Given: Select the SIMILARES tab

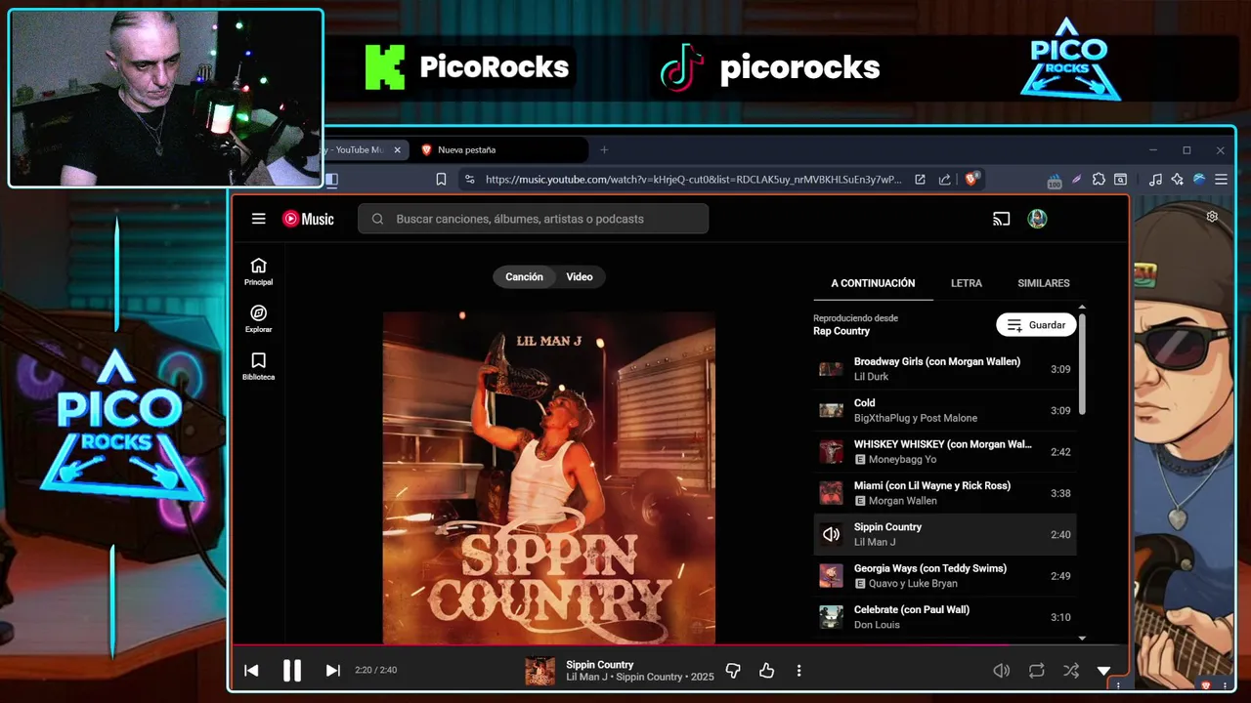Looking at the screenshot, I should [x=1044, y=283].
